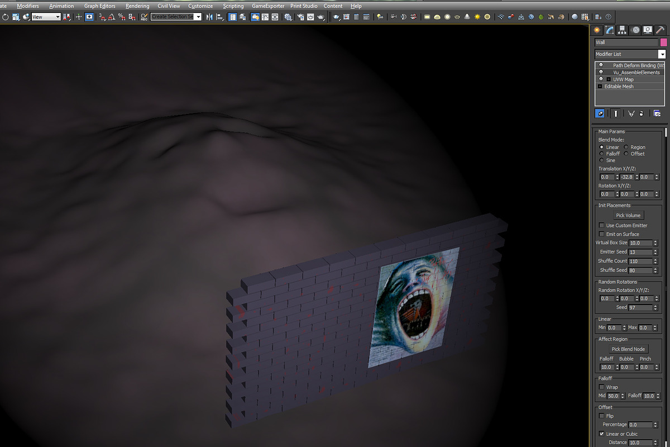This screenshot has width=670, height=447.
Task: Switch to the Modify panel tab
Action: [610, 30]
